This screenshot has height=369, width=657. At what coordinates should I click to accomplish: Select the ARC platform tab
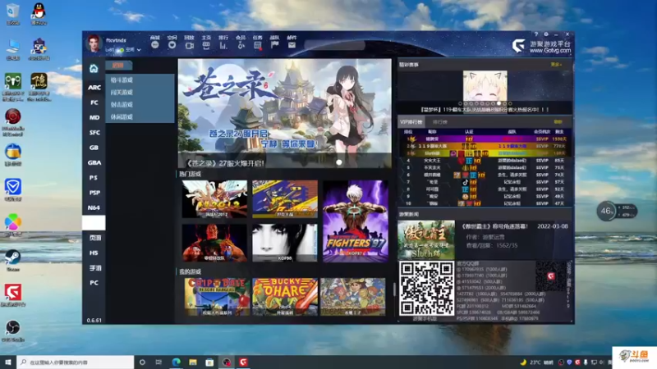[x=94, y=88]
